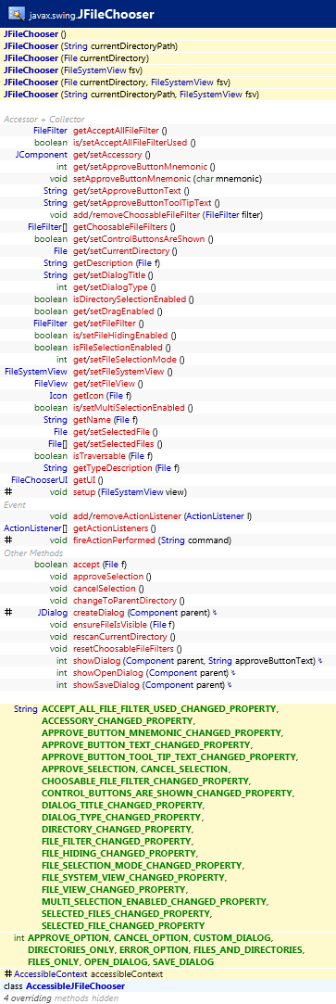
Task: Select the ensureFileIsVisible (File f) method
Action: tap(124, 625)
